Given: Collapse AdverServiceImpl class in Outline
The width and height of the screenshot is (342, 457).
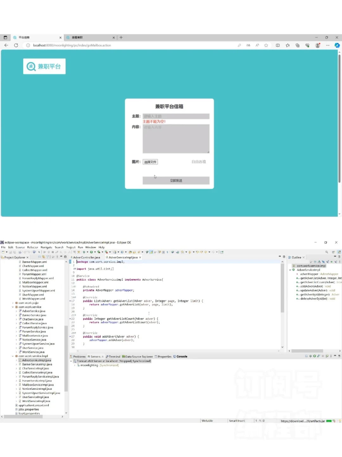Looking at the screenshot, I should pos(290,270).
